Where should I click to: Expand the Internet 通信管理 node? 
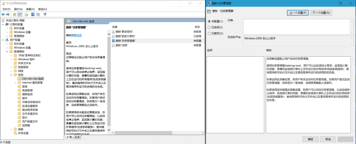tap(15, 83)
